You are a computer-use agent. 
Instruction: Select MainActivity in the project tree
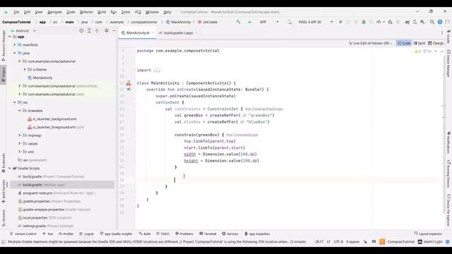pos(42,78)
